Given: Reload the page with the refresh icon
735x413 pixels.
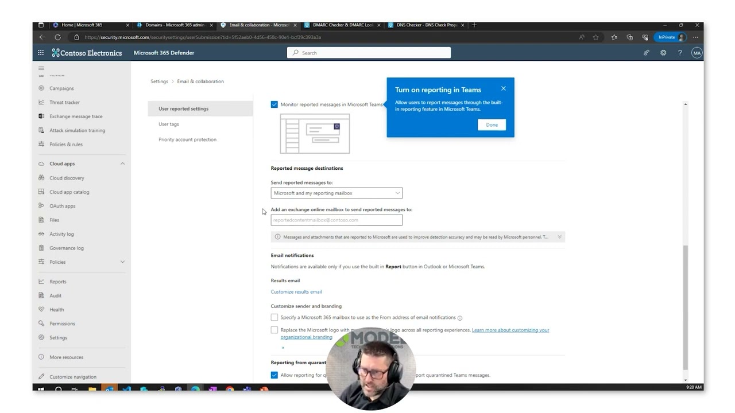Looking at the screenshot, I should pyautogui.click(x=57, y=37).
